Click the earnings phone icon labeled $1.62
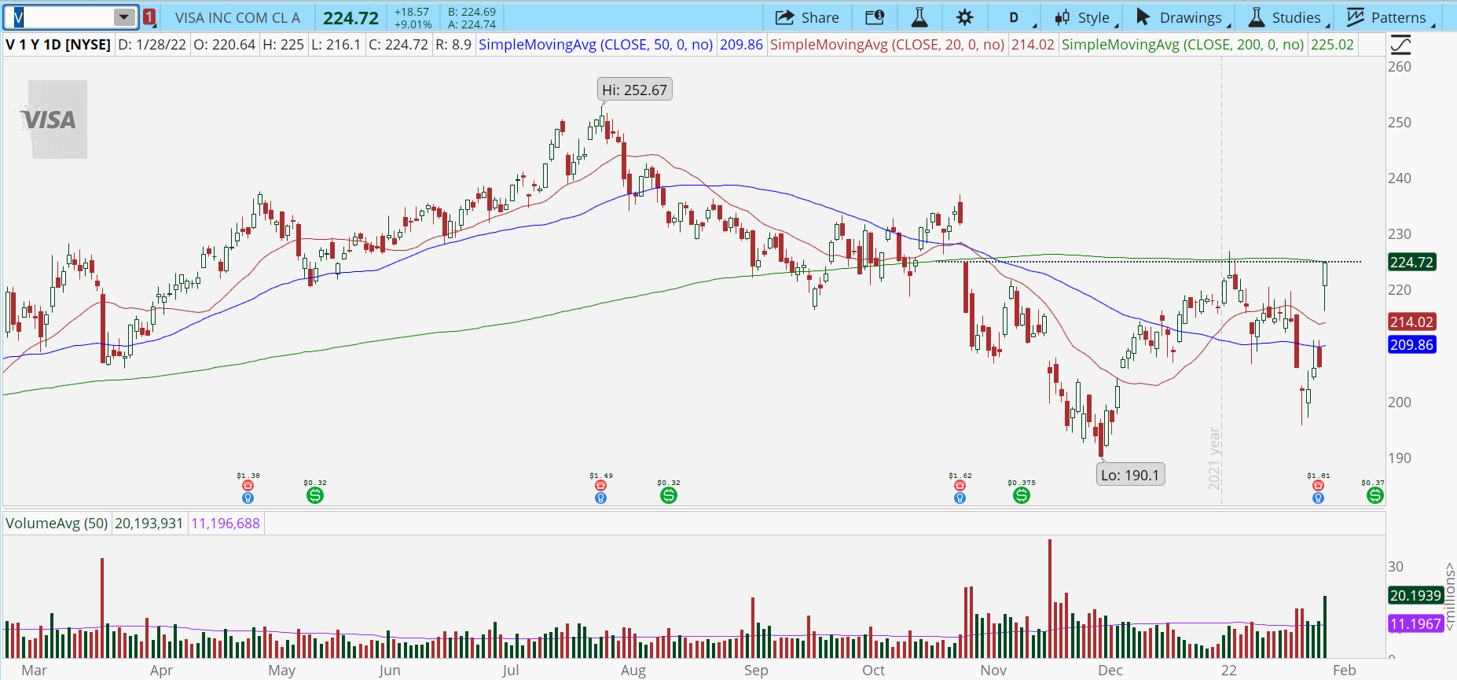Screen dimensions: 1457x680 pos(960,486)
